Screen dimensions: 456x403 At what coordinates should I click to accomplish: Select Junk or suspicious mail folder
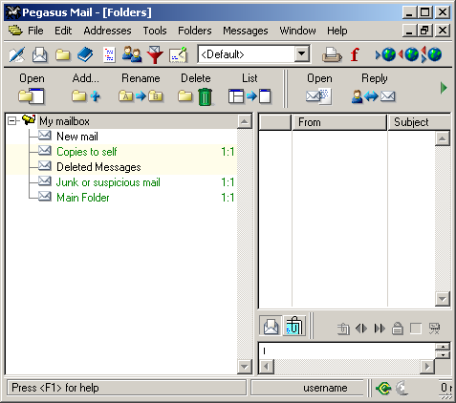(108, 182)
